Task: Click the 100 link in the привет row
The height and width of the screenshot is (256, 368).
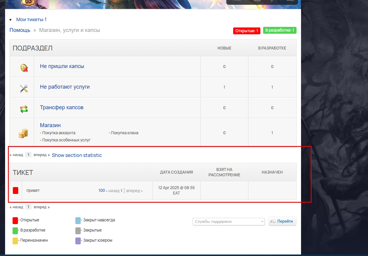Action: (102, 190)
